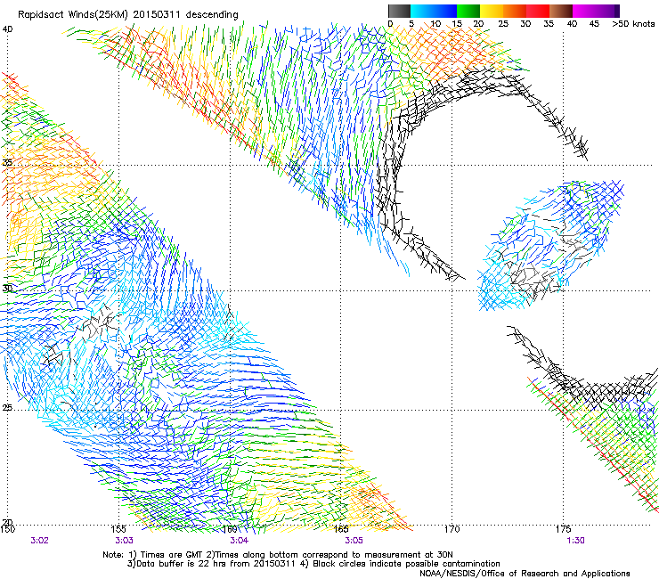This screenshot has height=579, width=659.
Task: Click the longitude label 150
Action: pos(7,529)
